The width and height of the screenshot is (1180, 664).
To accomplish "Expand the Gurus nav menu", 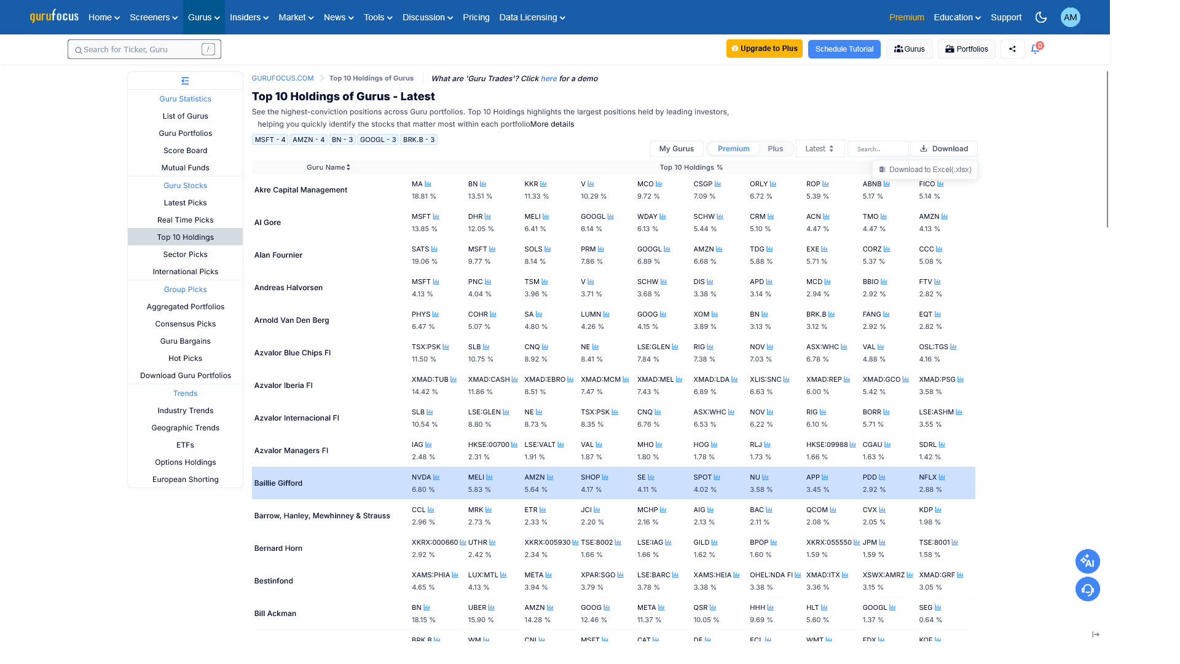I will tap(204, 17).
